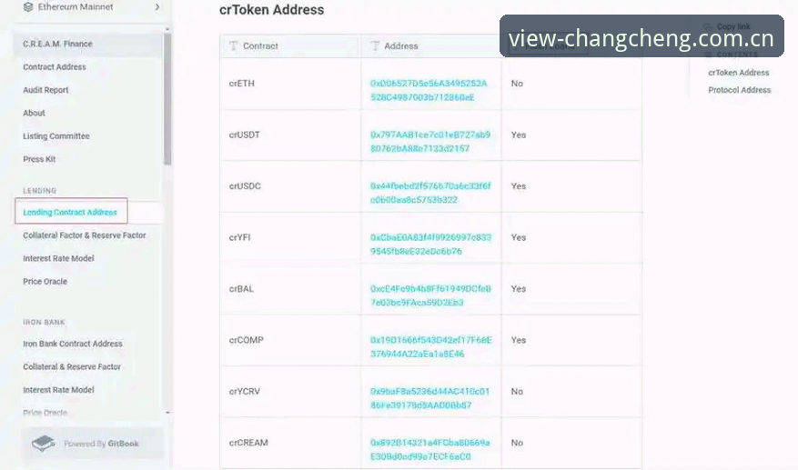
Task: Click the Powered By GitBook link
Action: tap(93, 443)
